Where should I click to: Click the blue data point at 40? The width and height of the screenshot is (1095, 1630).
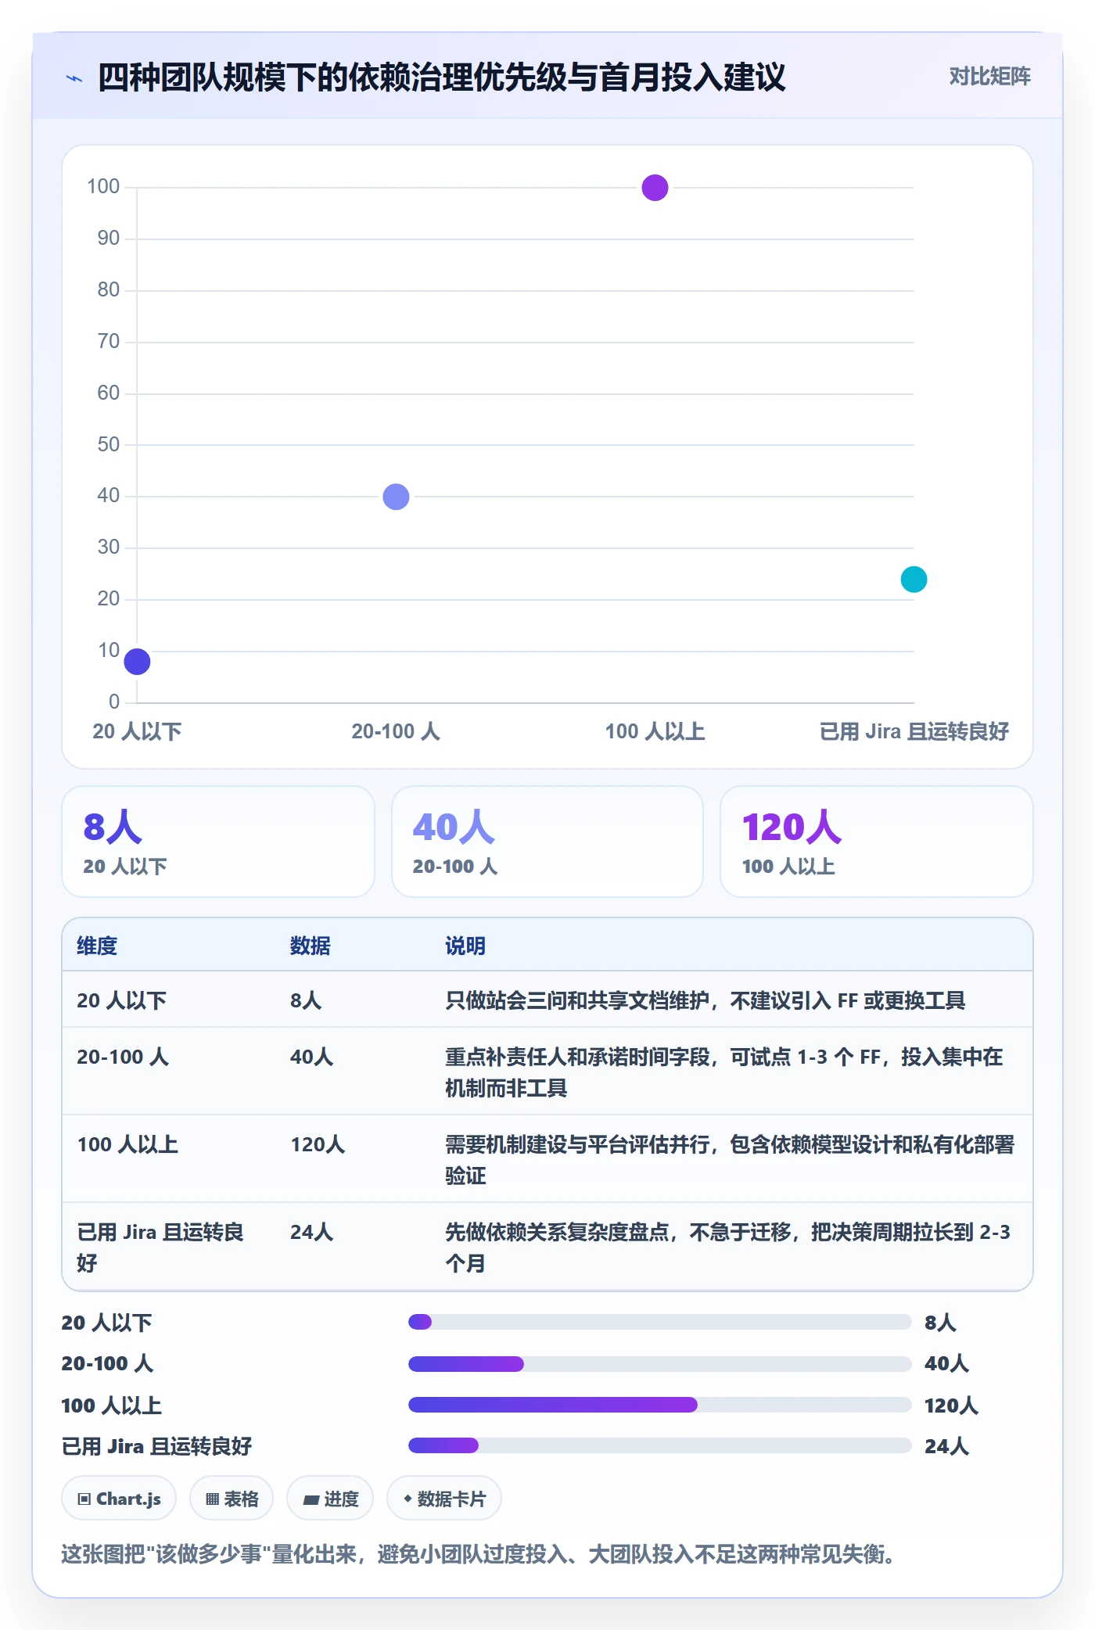pos(396,497)
